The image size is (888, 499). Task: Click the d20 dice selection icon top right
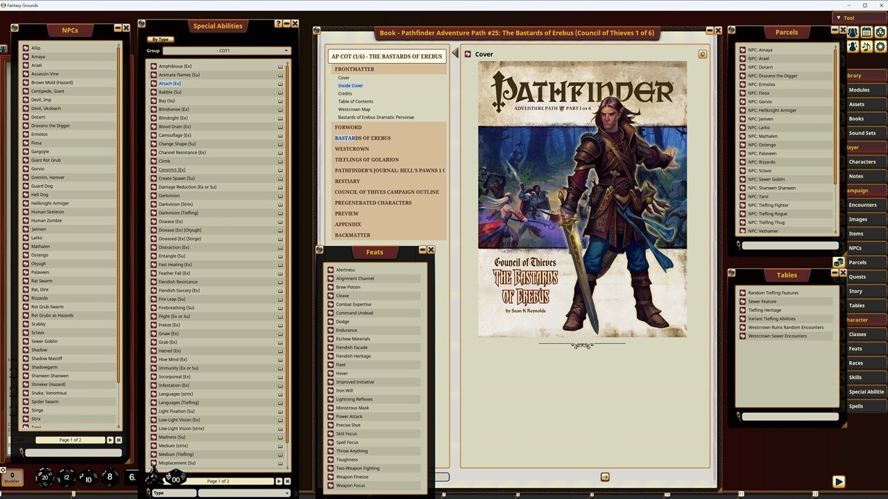[880, 33]
